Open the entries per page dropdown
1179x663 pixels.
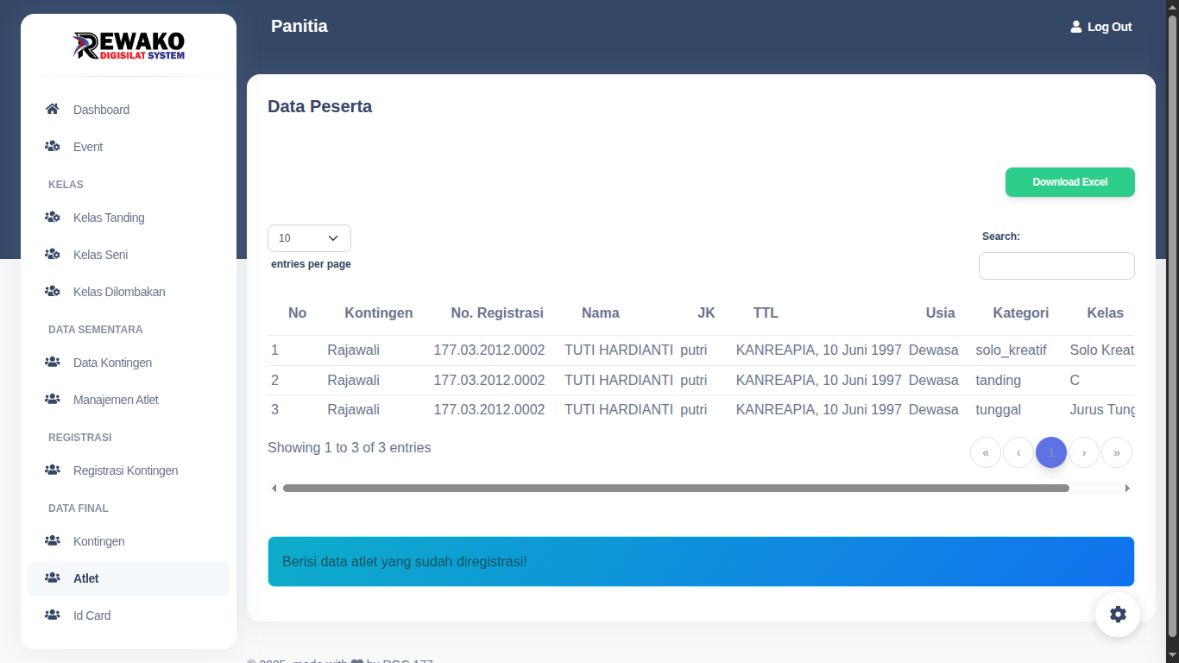coord(309,238)
